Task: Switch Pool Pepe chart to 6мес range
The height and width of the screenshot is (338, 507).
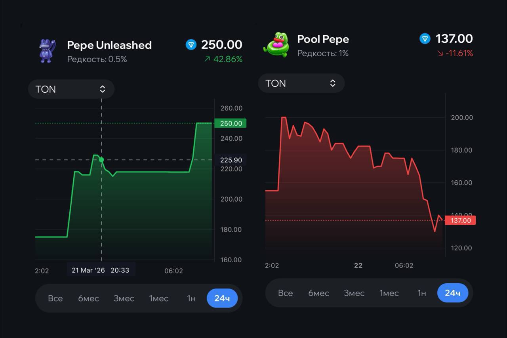Action: [x=319, y=293]
